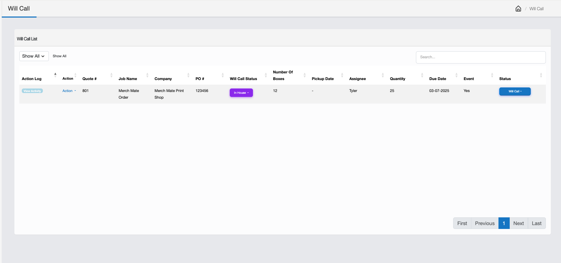Go to Previous page
The height and width of the screenshot is (263, 561).
(x=484, y=223)
